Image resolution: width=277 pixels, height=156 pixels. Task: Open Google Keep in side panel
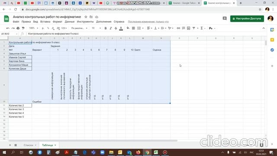[x=272, y=40]
